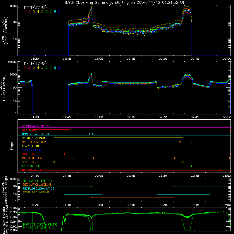Click the FRONT SEGMENTS livetime legend label
Screen dimensions: 234x234
click(x=40, y=225)
